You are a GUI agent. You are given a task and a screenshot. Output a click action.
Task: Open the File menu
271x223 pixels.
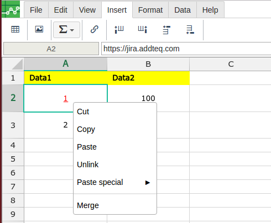(x=36, y=10)
